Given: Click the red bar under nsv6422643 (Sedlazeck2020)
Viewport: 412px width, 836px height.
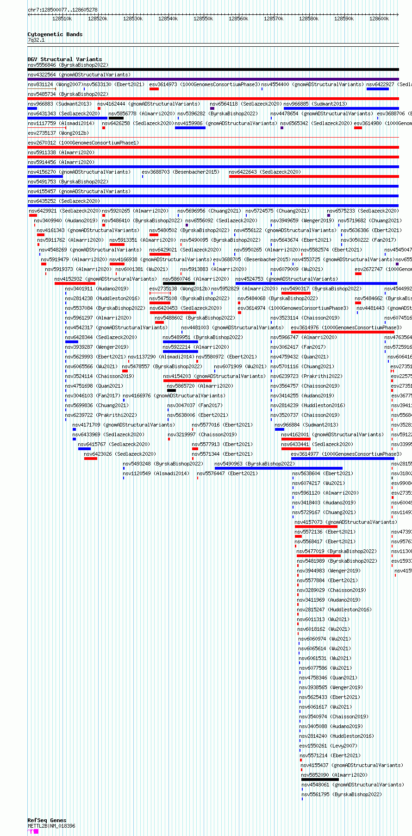Looking at the screenshot, I should pos(314,176).
